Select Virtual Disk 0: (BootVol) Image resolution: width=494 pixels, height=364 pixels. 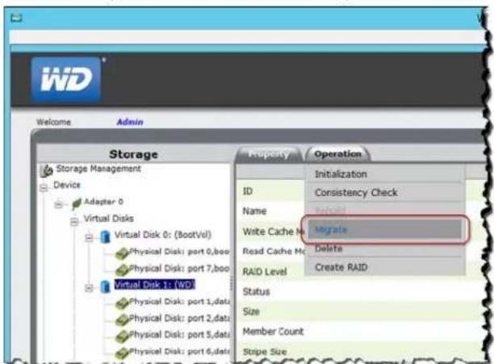tap(162, 235)
